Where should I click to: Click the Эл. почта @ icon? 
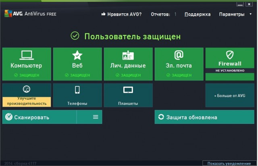[x=179, y=55]
